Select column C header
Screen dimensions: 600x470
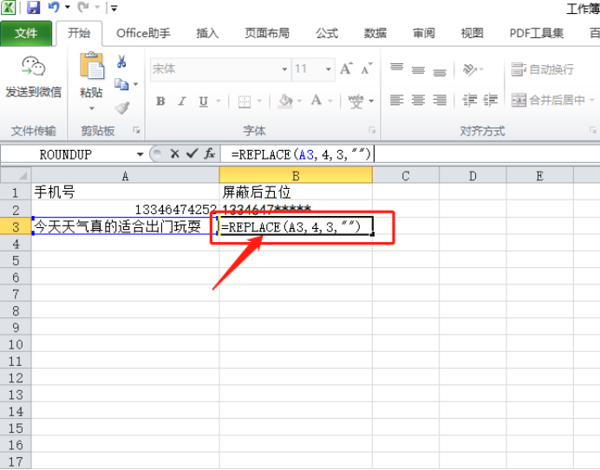(x=406, y=176)
